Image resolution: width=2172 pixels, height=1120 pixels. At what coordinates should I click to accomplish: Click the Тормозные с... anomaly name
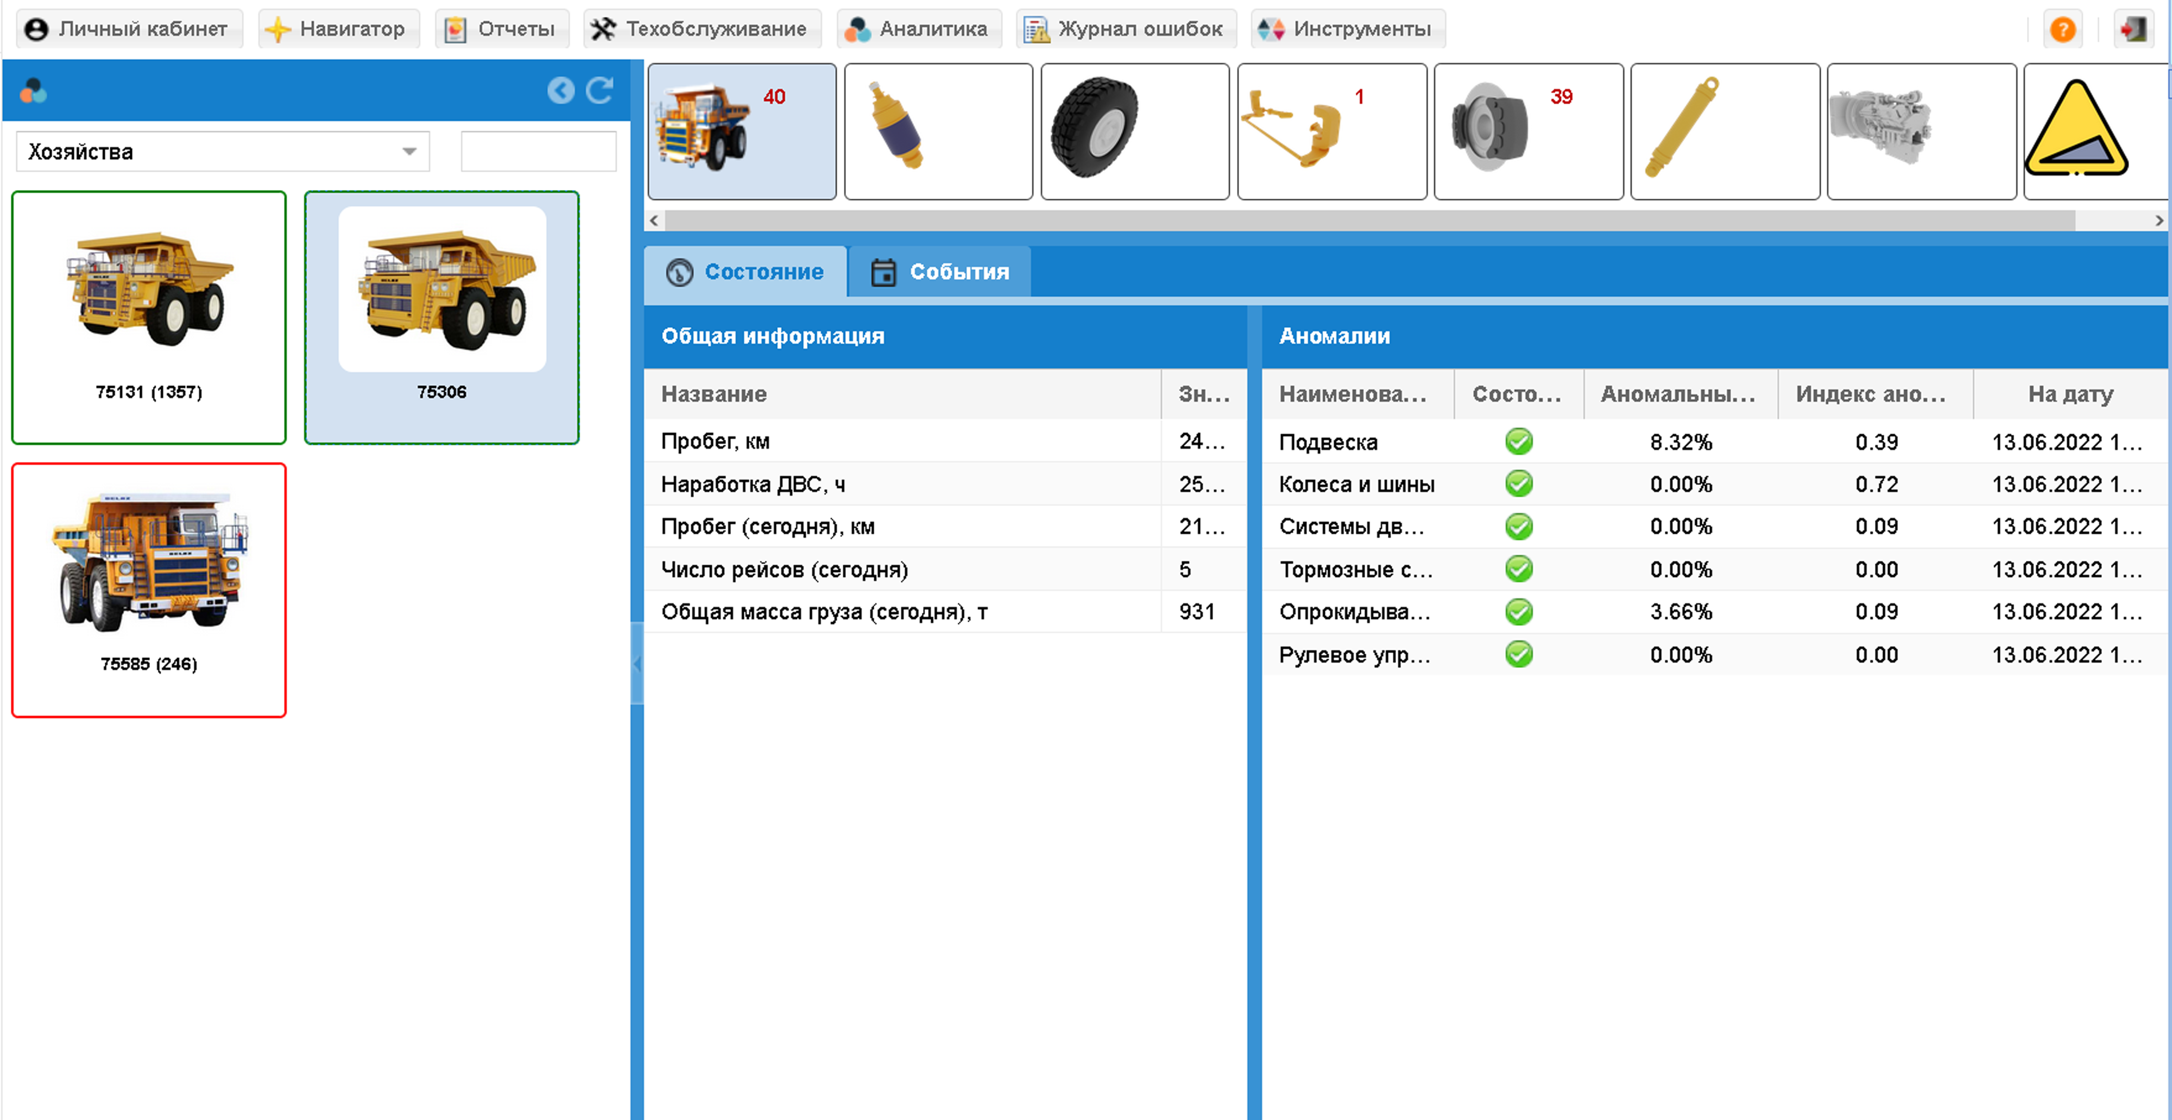point(1356,570)
